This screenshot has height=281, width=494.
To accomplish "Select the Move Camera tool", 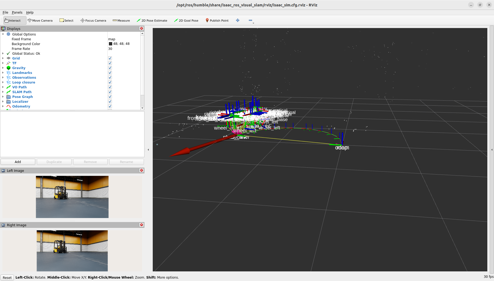I will coord(40,21).
